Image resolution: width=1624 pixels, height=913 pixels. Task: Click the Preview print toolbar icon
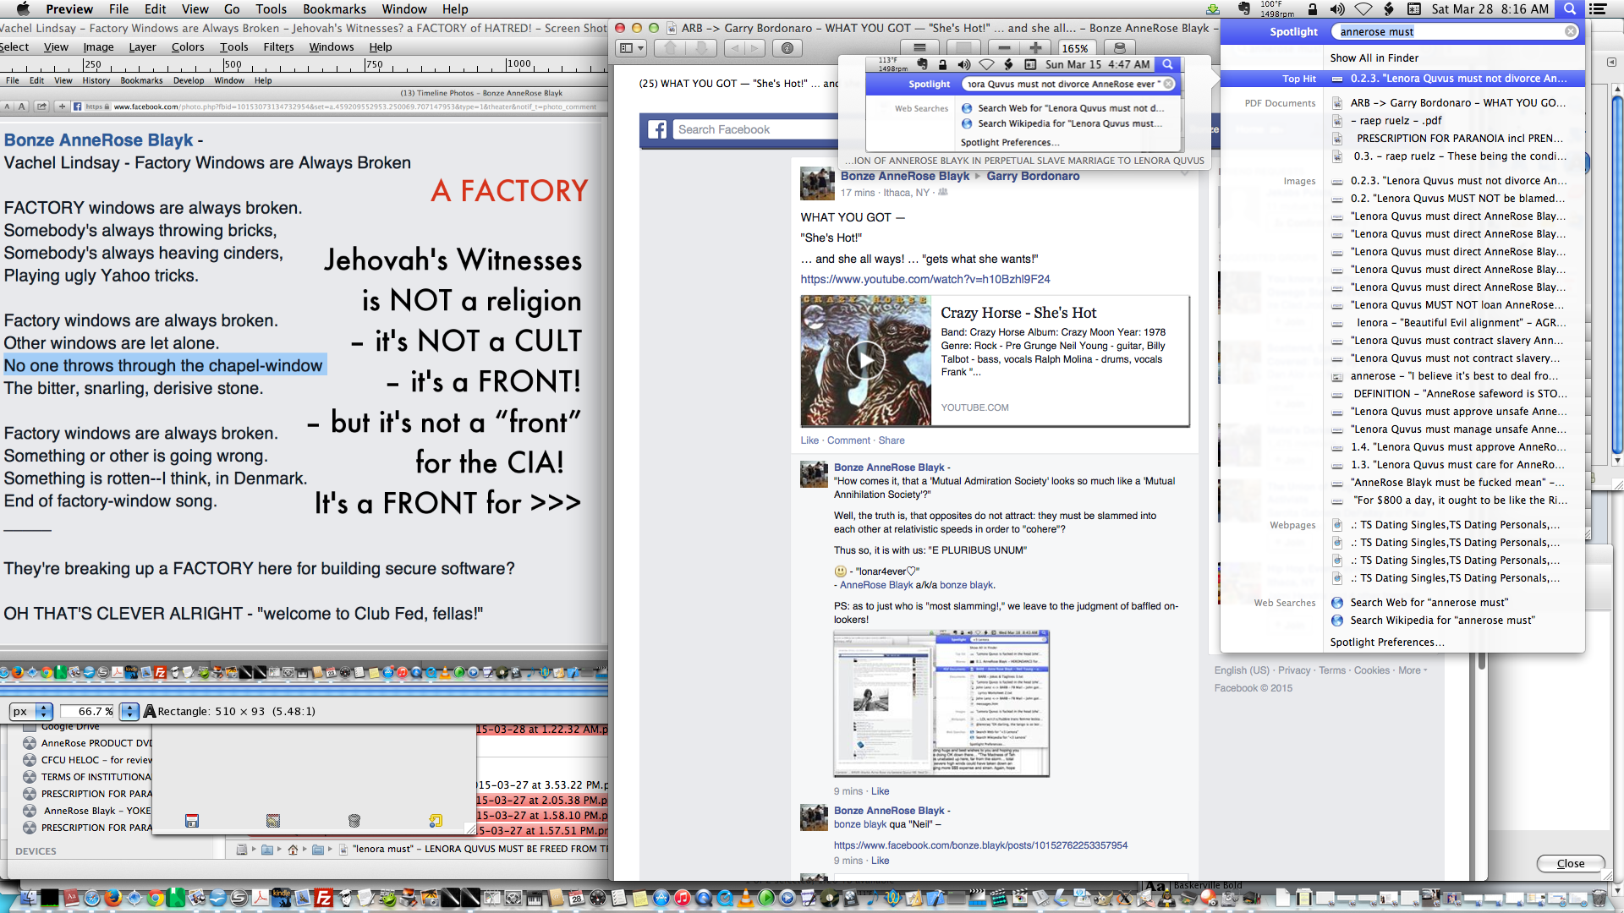pos(1120,48)
